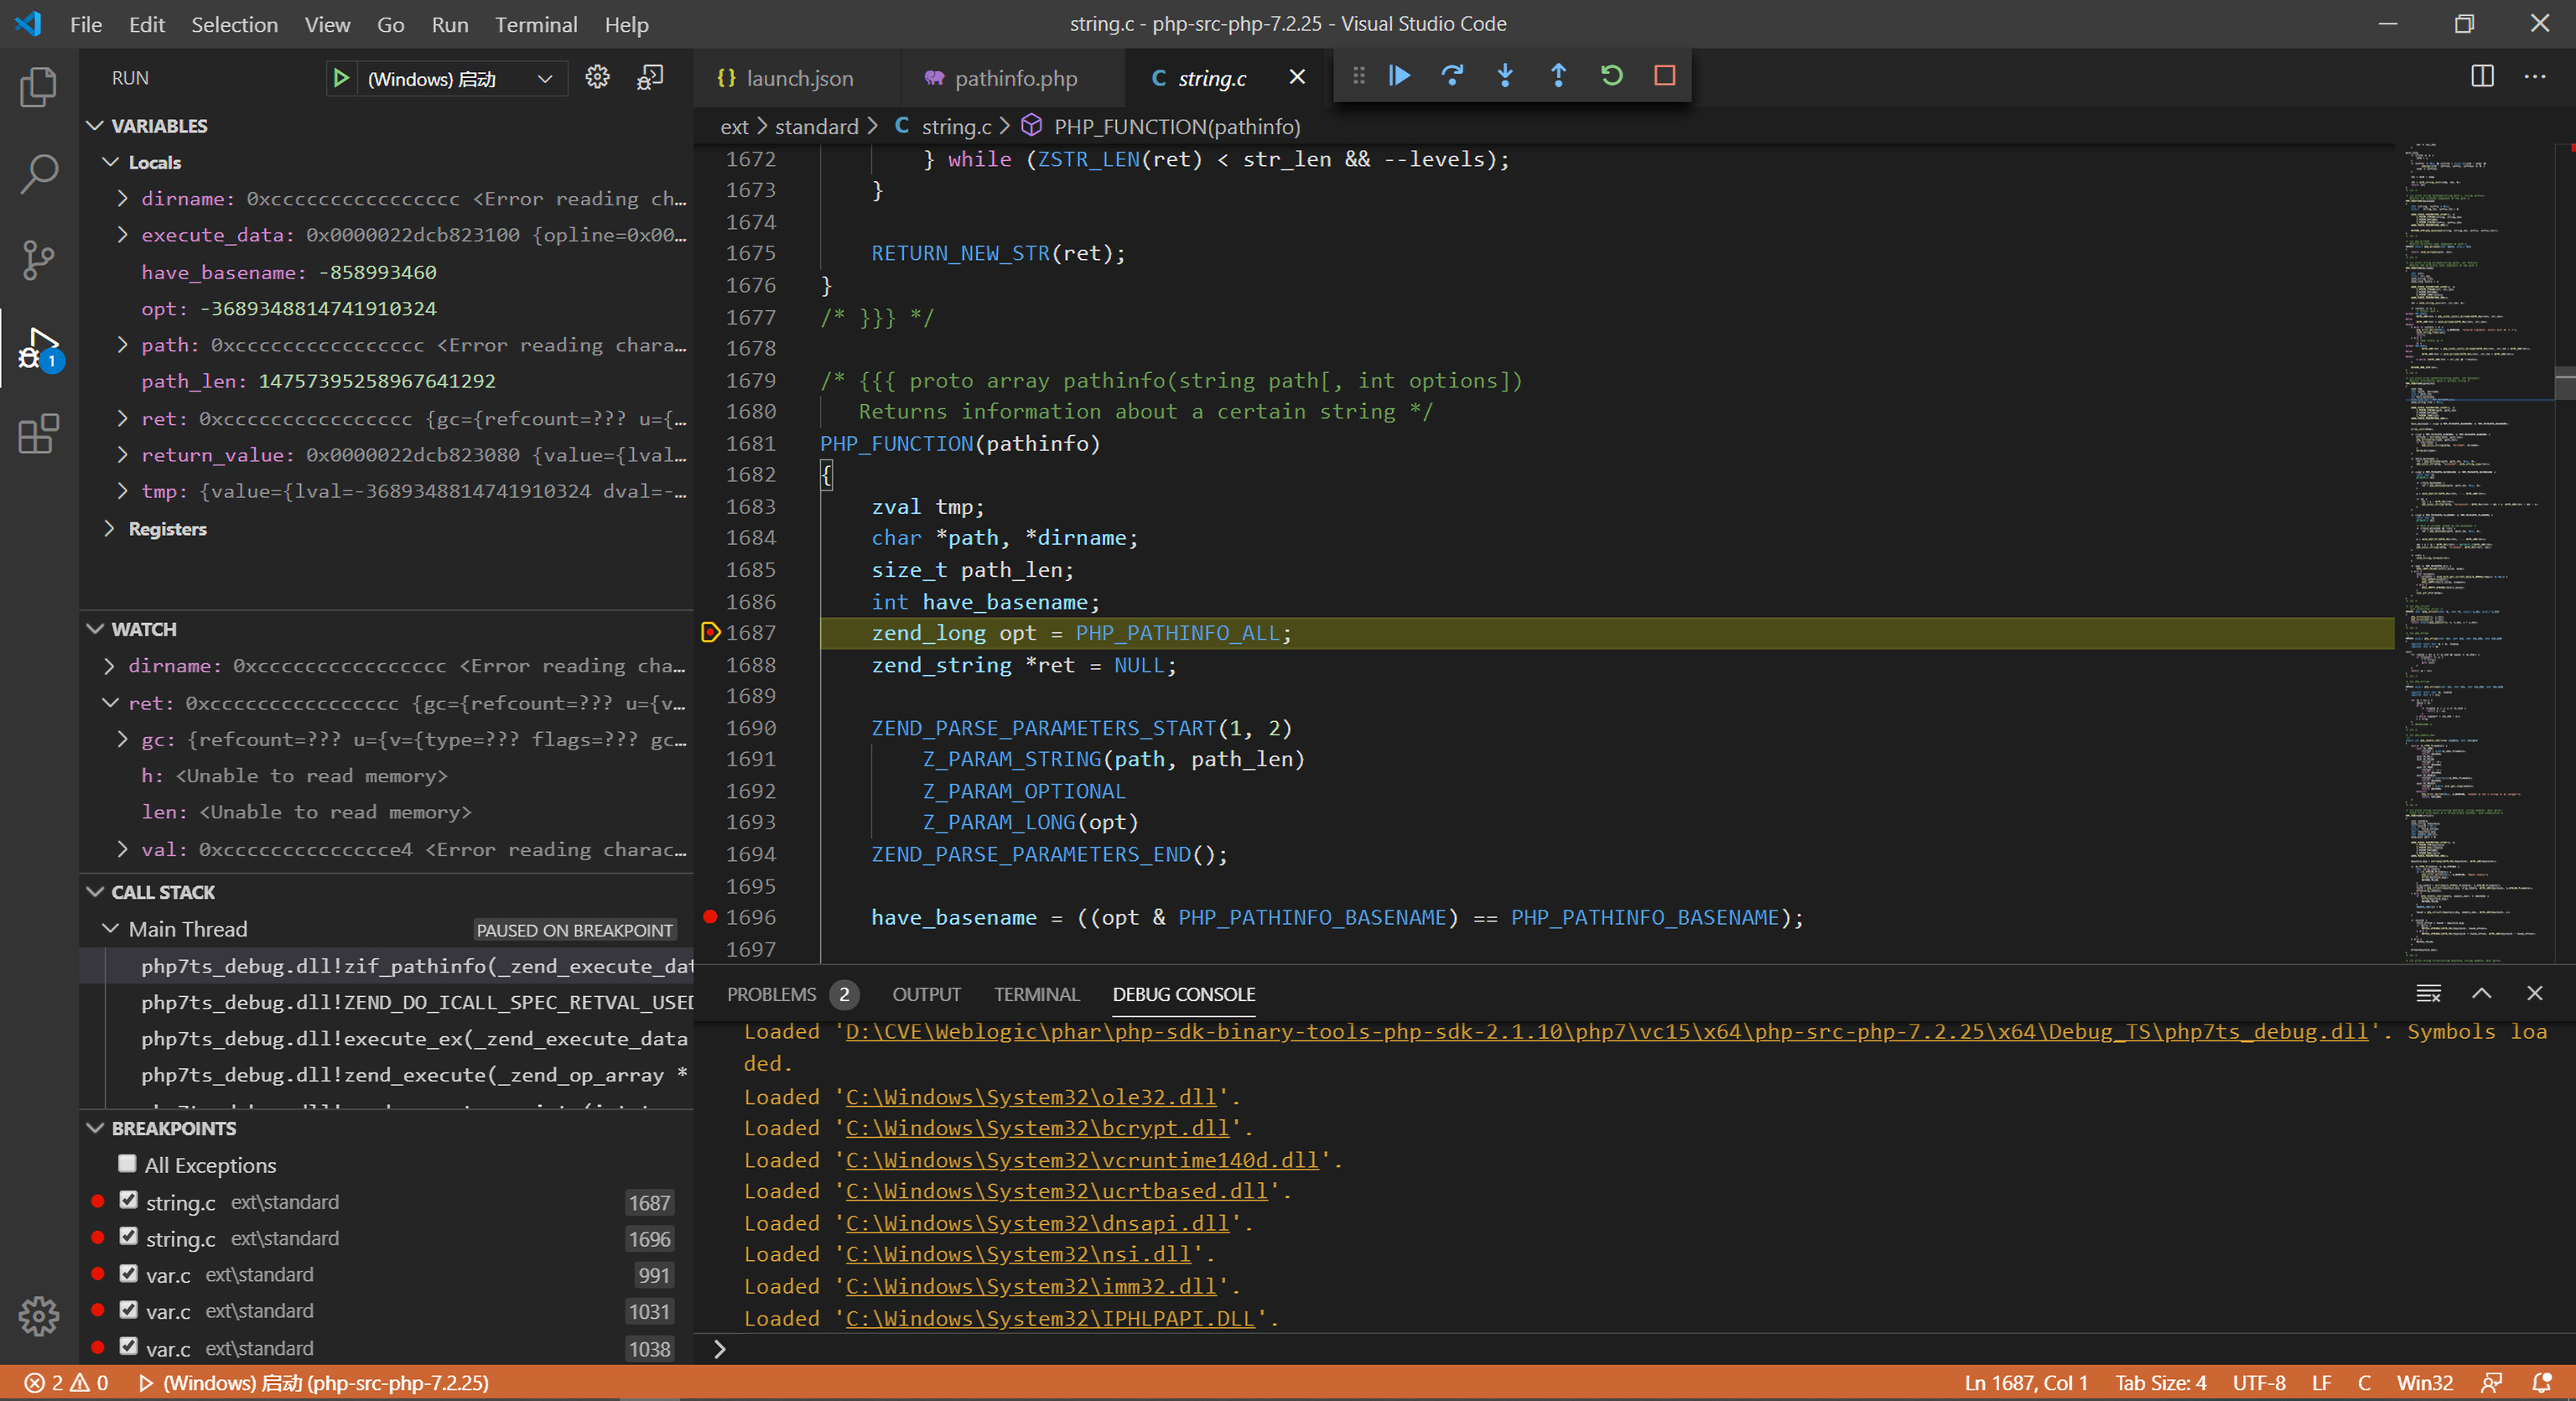Maximize the bottom panel size
This screenshot has width=2576, height=1401.
pos(2481,993)
